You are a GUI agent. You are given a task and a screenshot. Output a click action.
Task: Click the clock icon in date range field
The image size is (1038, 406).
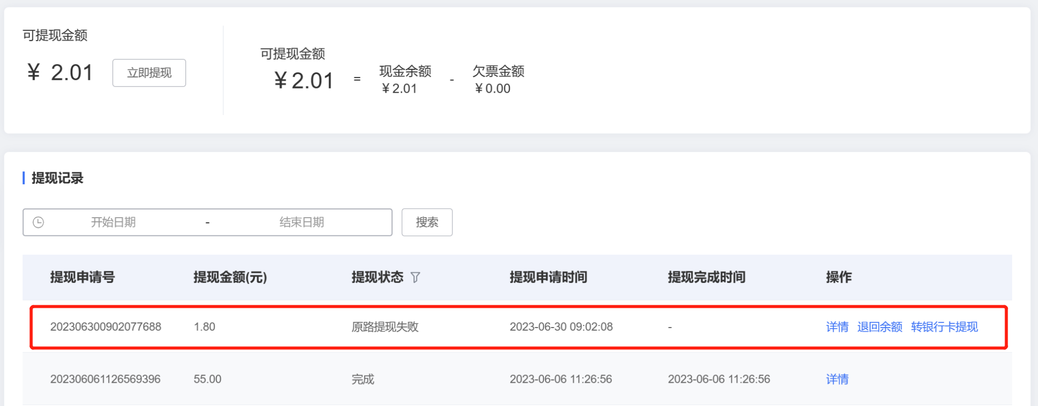pos(39,222)
